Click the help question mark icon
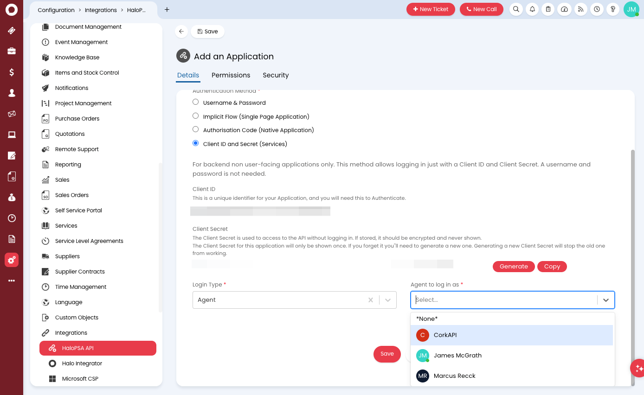 pyautogui.click(x=613, y=9)
